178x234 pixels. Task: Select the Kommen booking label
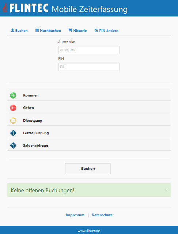coord(31,95)
